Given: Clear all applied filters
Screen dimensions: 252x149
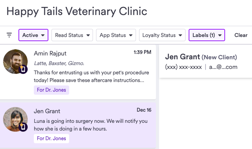Looking at the screenshot, I should click(x=241, y=35).
